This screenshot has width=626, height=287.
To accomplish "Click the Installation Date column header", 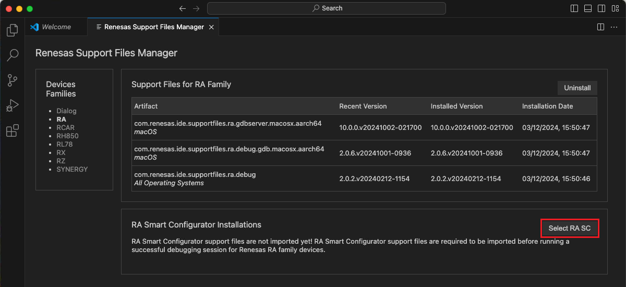I will pos(548,106).
